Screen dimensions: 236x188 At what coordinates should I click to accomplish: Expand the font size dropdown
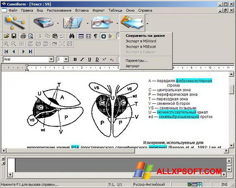click(66, 59)
